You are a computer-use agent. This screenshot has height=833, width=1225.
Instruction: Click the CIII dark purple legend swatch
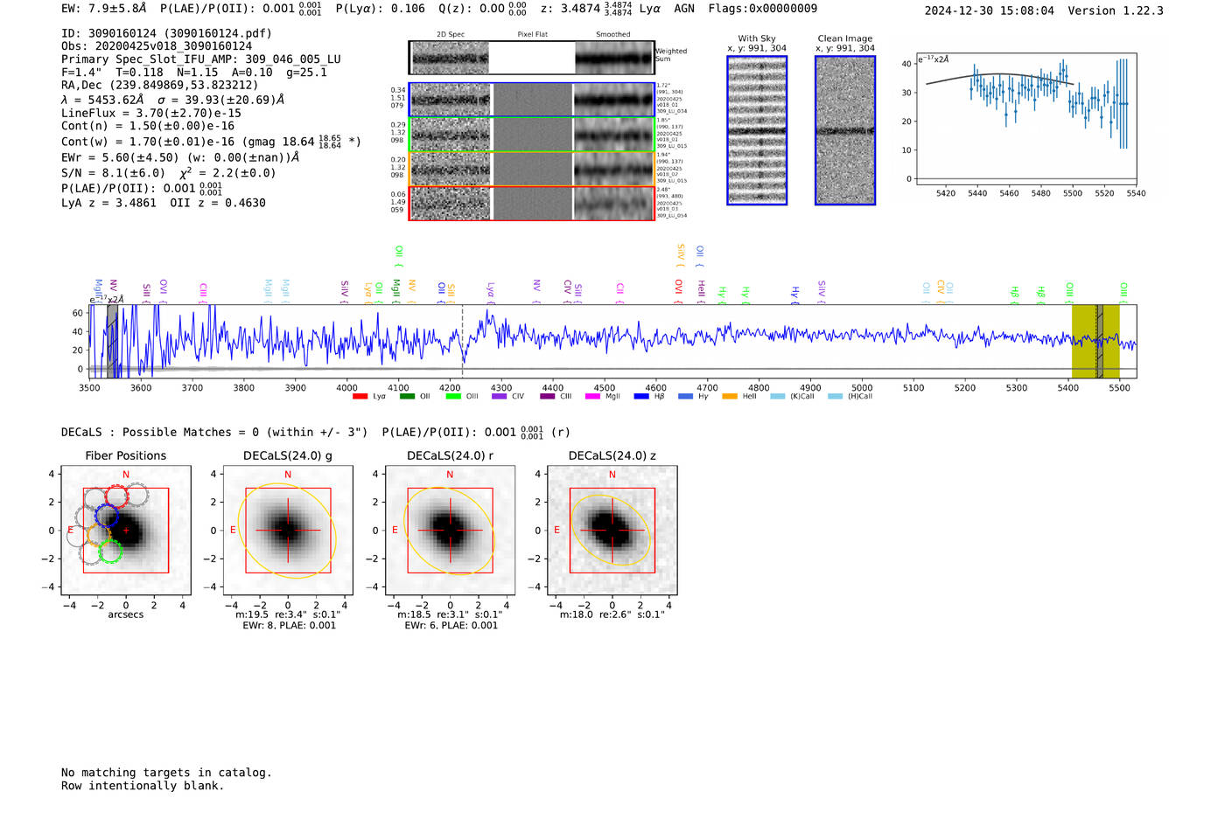[x=548, y=397]
